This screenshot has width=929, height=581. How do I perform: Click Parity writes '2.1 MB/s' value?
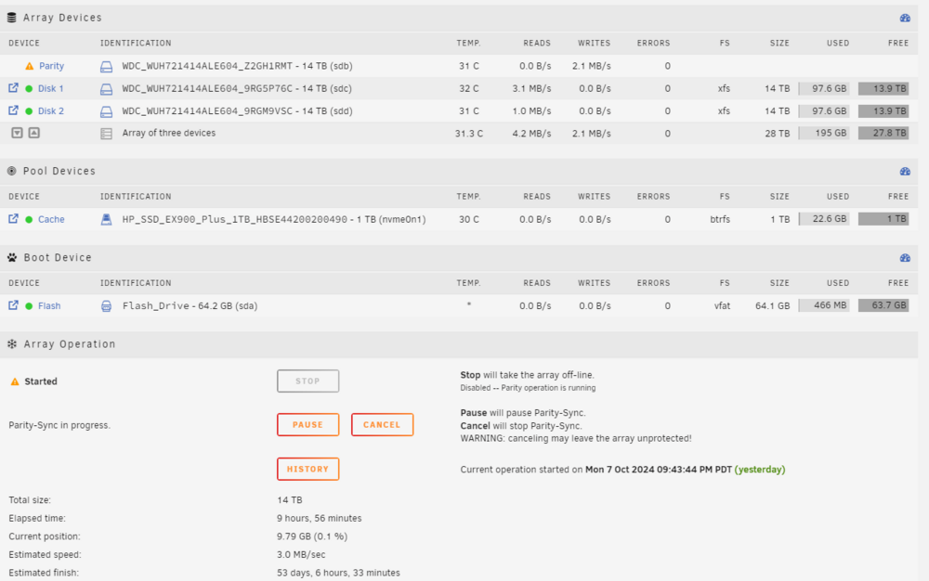pos(591,66)
